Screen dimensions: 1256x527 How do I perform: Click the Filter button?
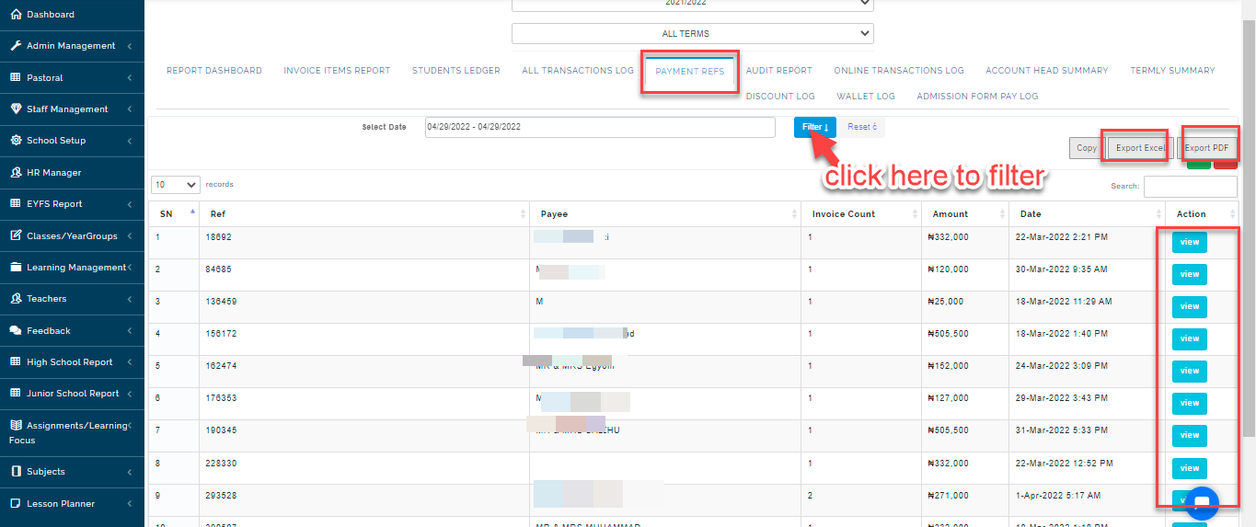[815, 127]
